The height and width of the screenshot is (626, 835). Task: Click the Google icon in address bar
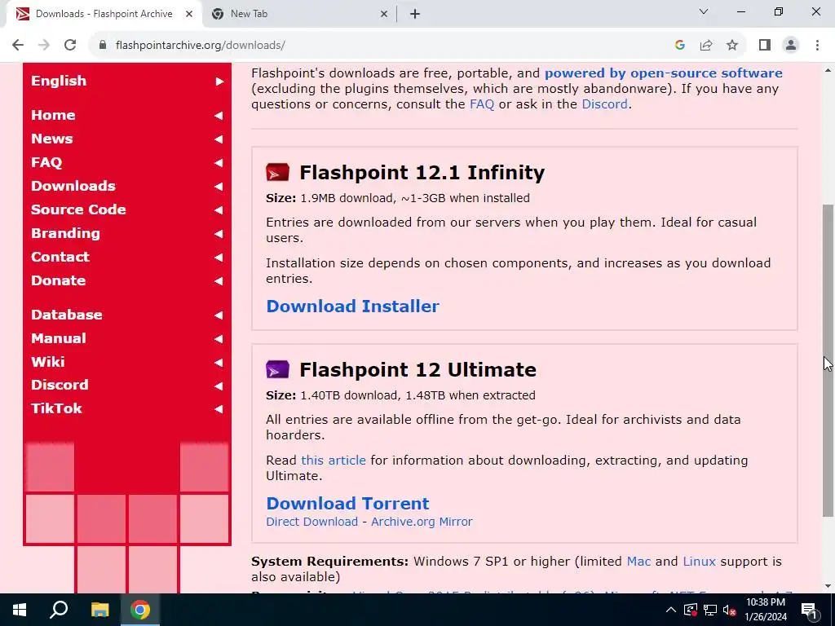[679, 46]
